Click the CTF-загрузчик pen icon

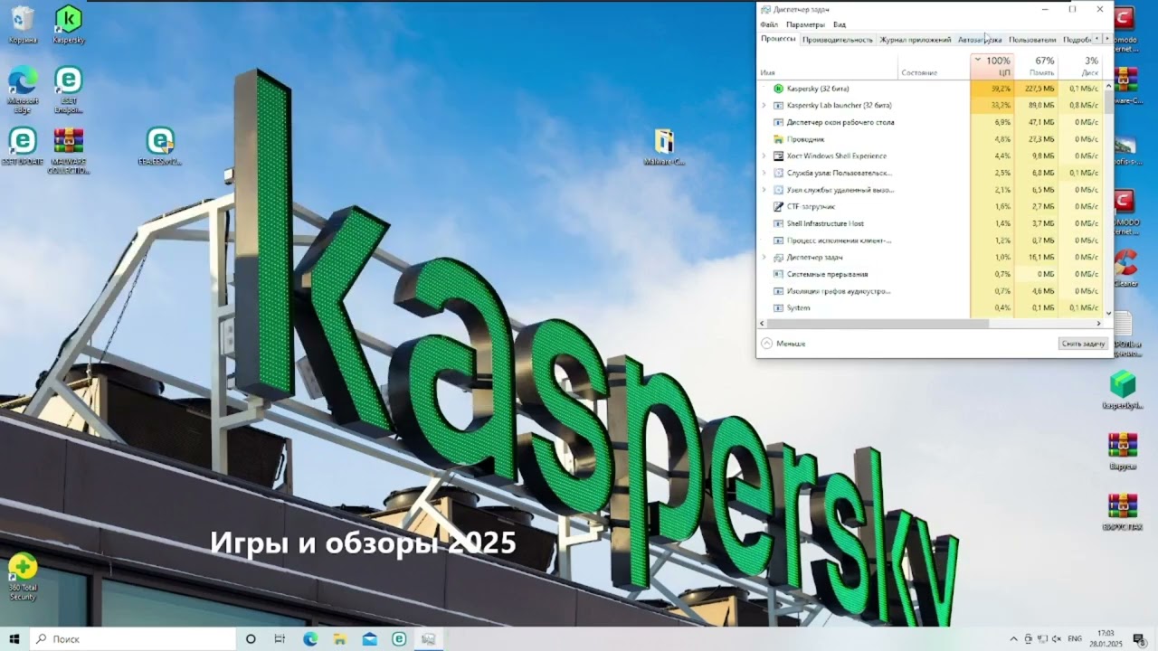point(778,207)
